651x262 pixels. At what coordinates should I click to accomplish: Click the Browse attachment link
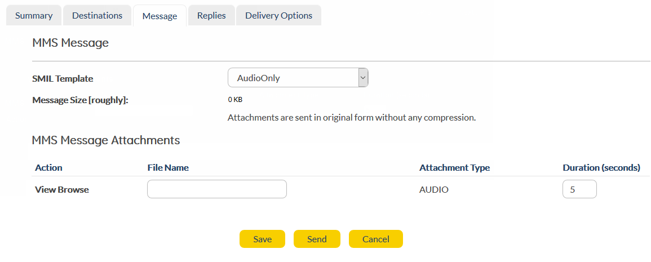coord(73,190)
